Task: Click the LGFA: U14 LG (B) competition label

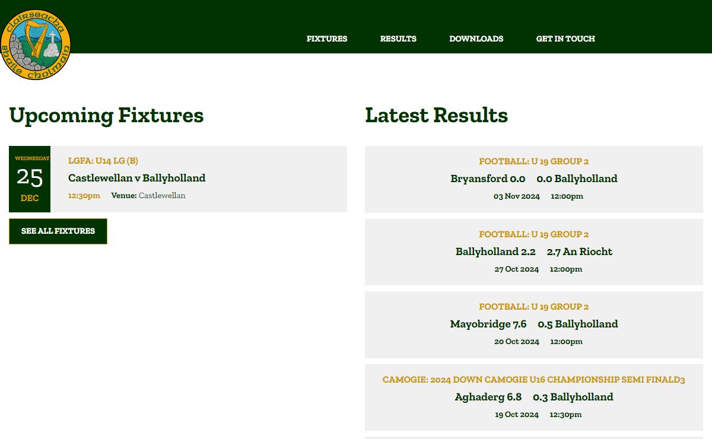Action: click(103, 161)
